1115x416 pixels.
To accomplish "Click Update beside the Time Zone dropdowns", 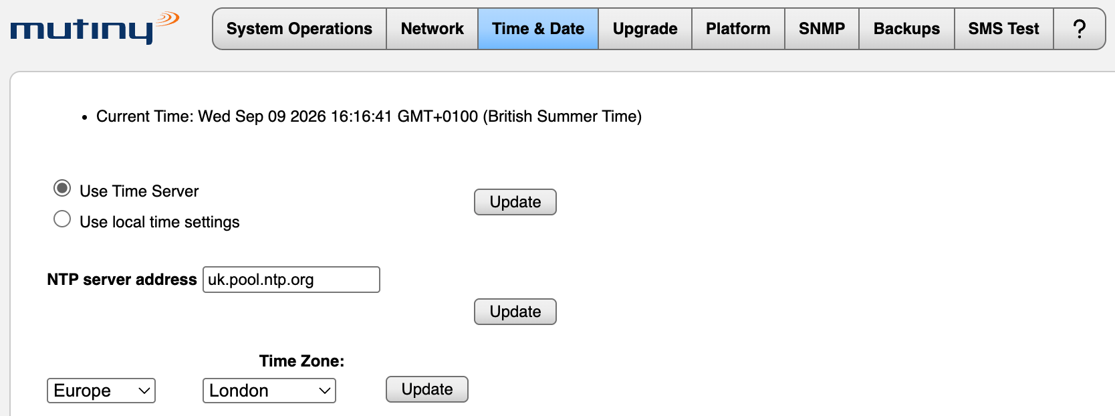I will coord(427,389).
